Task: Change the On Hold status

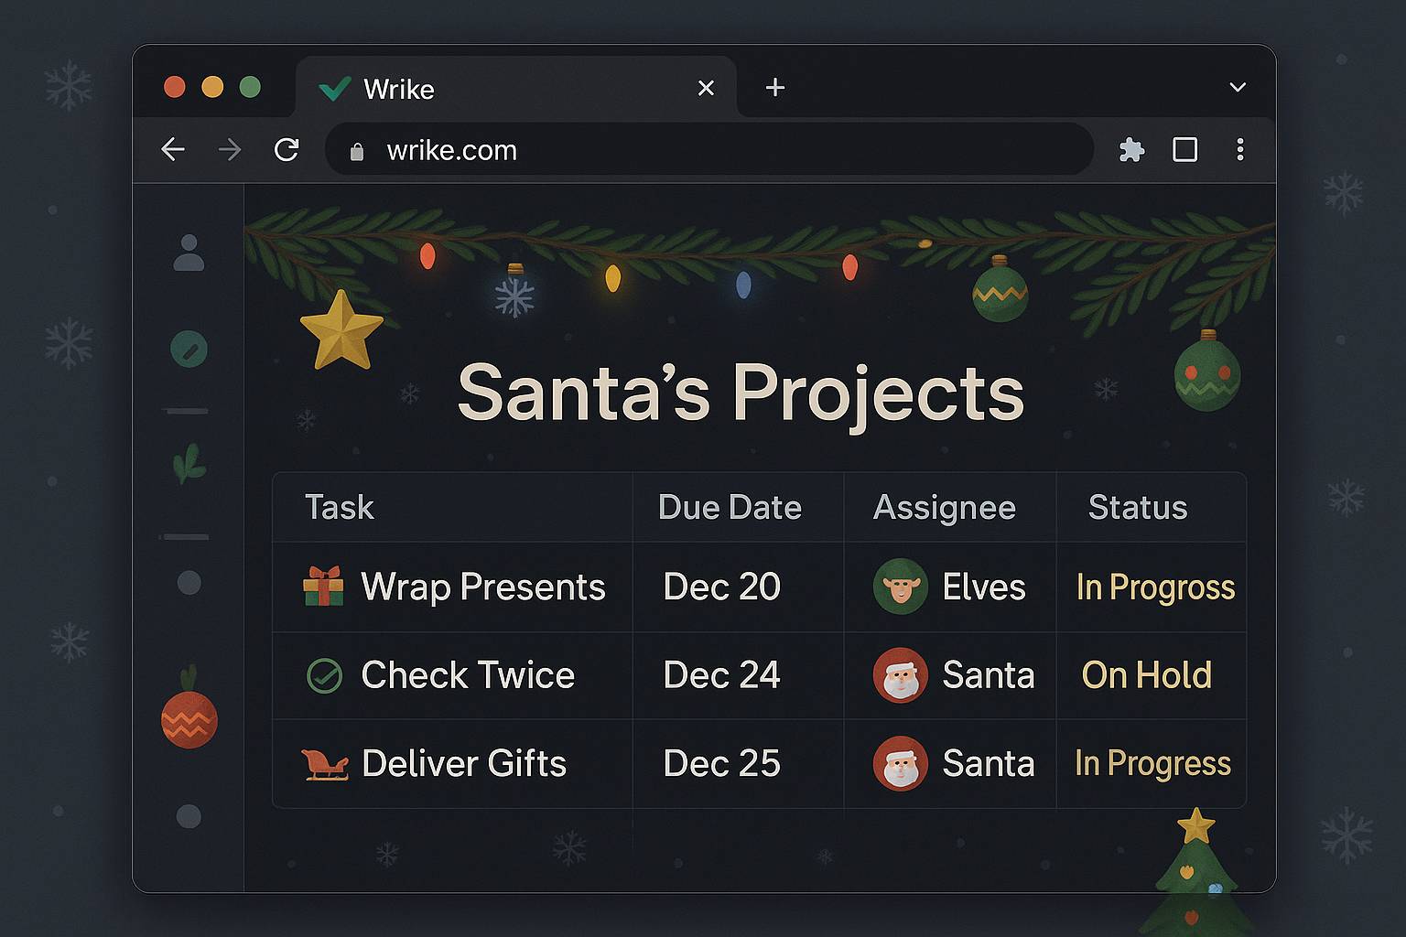Action: [1147, 675]
